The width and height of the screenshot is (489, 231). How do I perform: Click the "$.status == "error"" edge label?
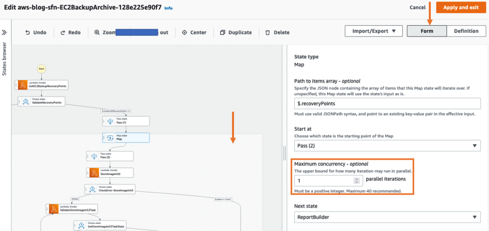pos(223,199)
